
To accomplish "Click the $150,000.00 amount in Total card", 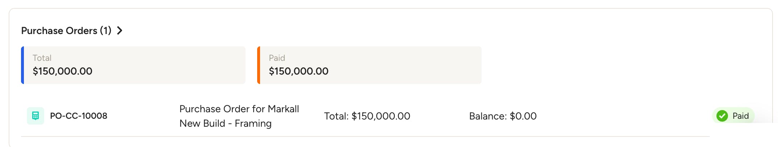I will (x=62, y=71).
